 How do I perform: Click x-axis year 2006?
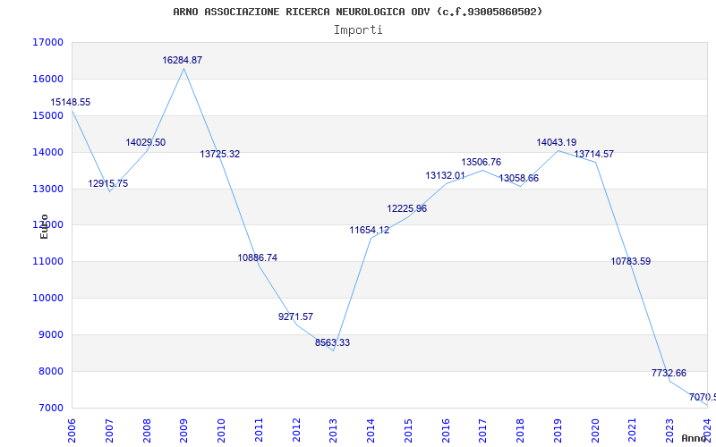(x=72, y=430)
